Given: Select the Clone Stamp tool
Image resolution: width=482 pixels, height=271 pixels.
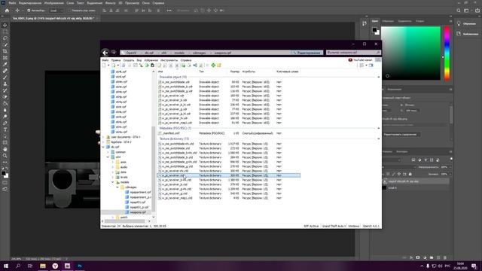Looking at the screenshot, I should pos(5,84).
